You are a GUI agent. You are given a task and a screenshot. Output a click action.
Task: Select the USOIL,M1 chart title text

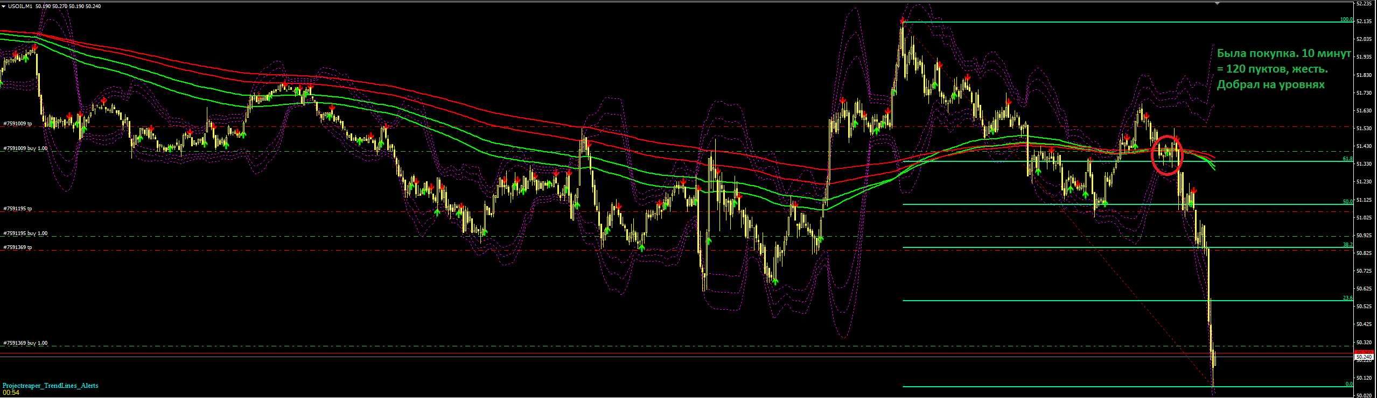click(x=20, y=6)
